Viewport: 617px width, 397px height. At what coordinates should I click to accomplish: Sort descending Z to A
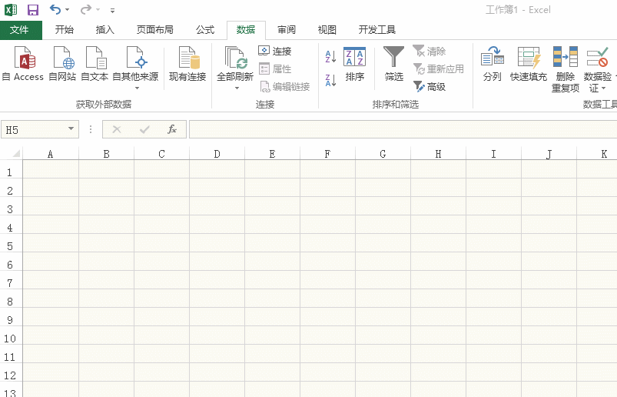330,80
